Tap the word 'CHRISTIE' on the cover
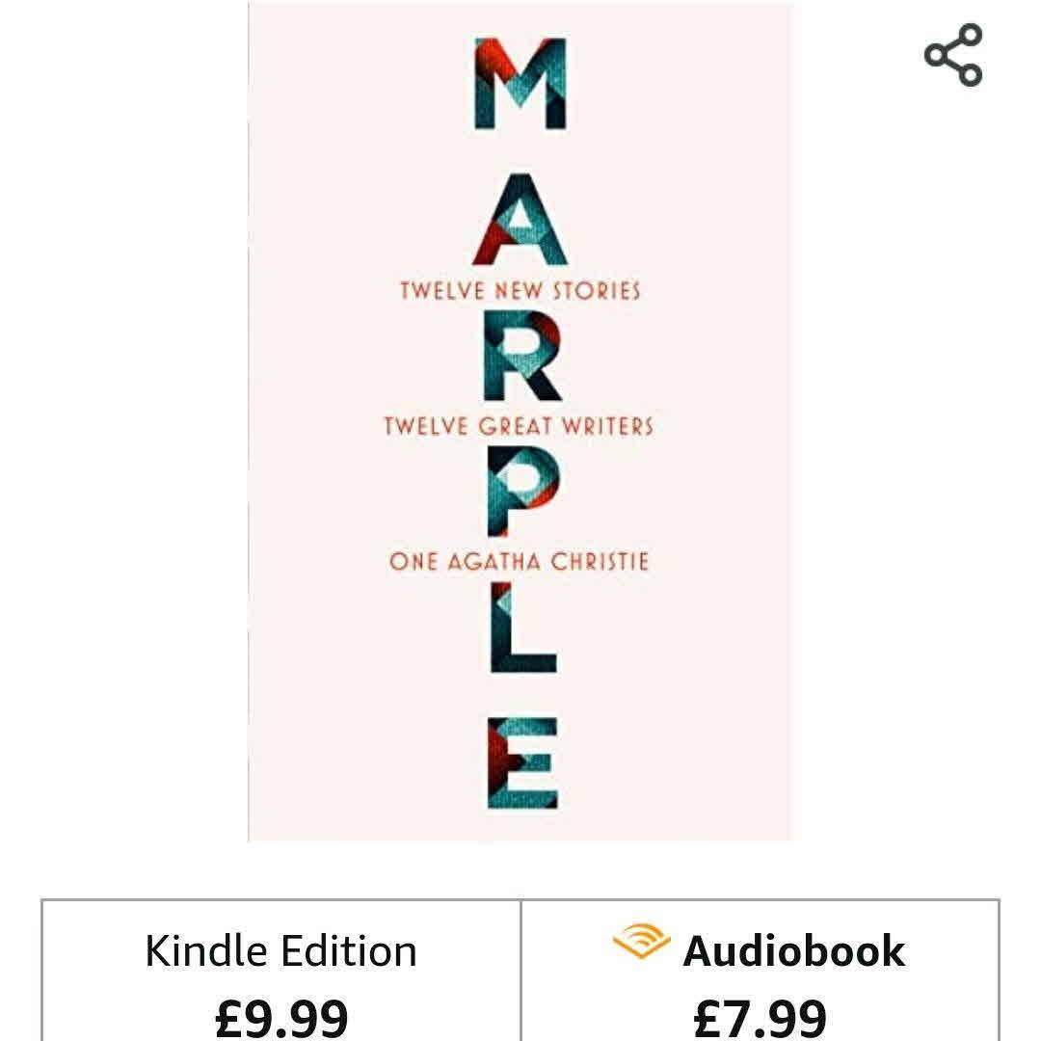 pyautogui.click(x=601, y=562)
